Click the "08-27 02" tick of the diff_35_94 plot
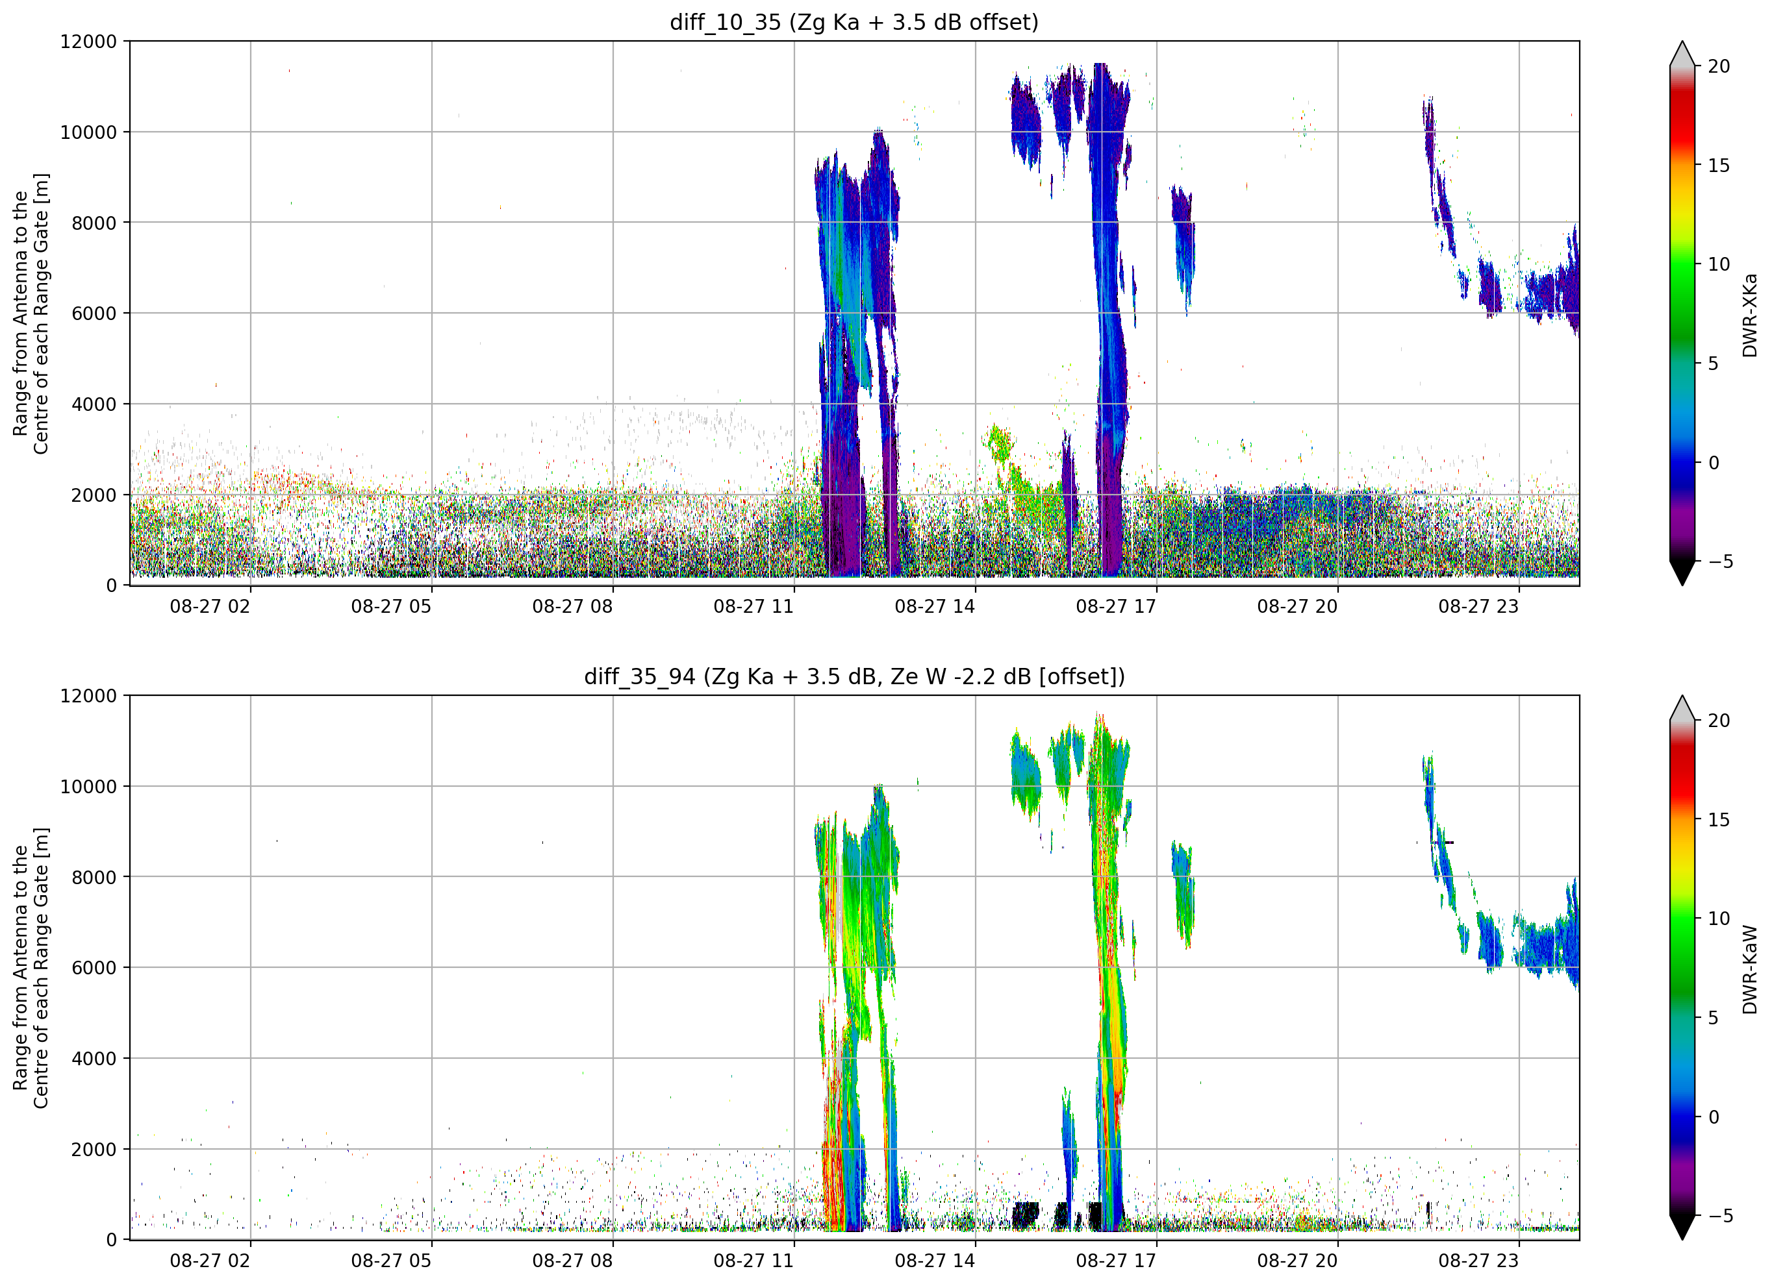Screen dimensions: 1772x1284 [210, 1261]
